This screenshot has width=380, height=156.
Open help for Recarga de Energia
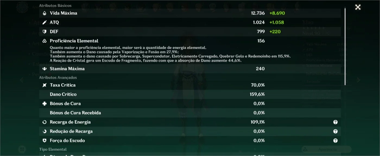(x=335, y=122)
